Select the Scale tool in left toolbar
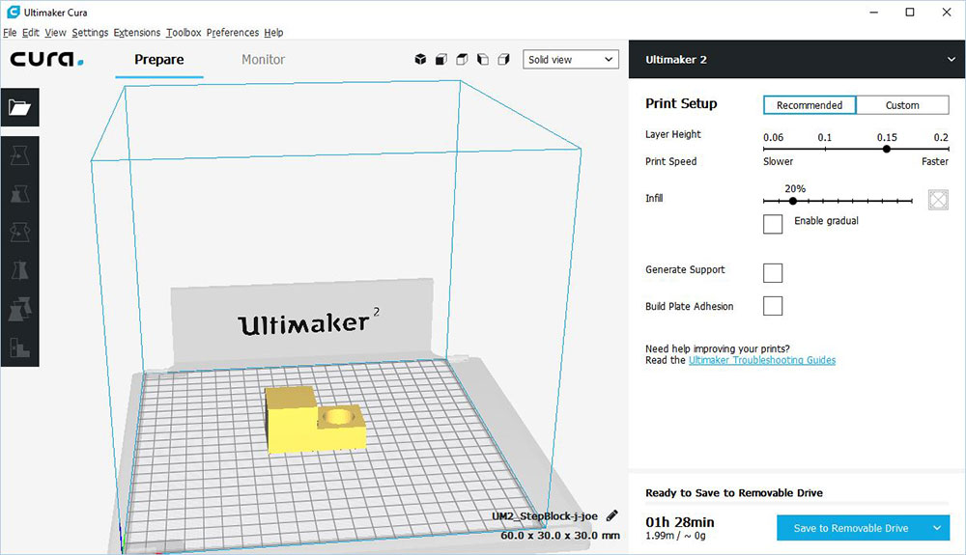This screenshot has height=555, width=966. pos(20,193)
